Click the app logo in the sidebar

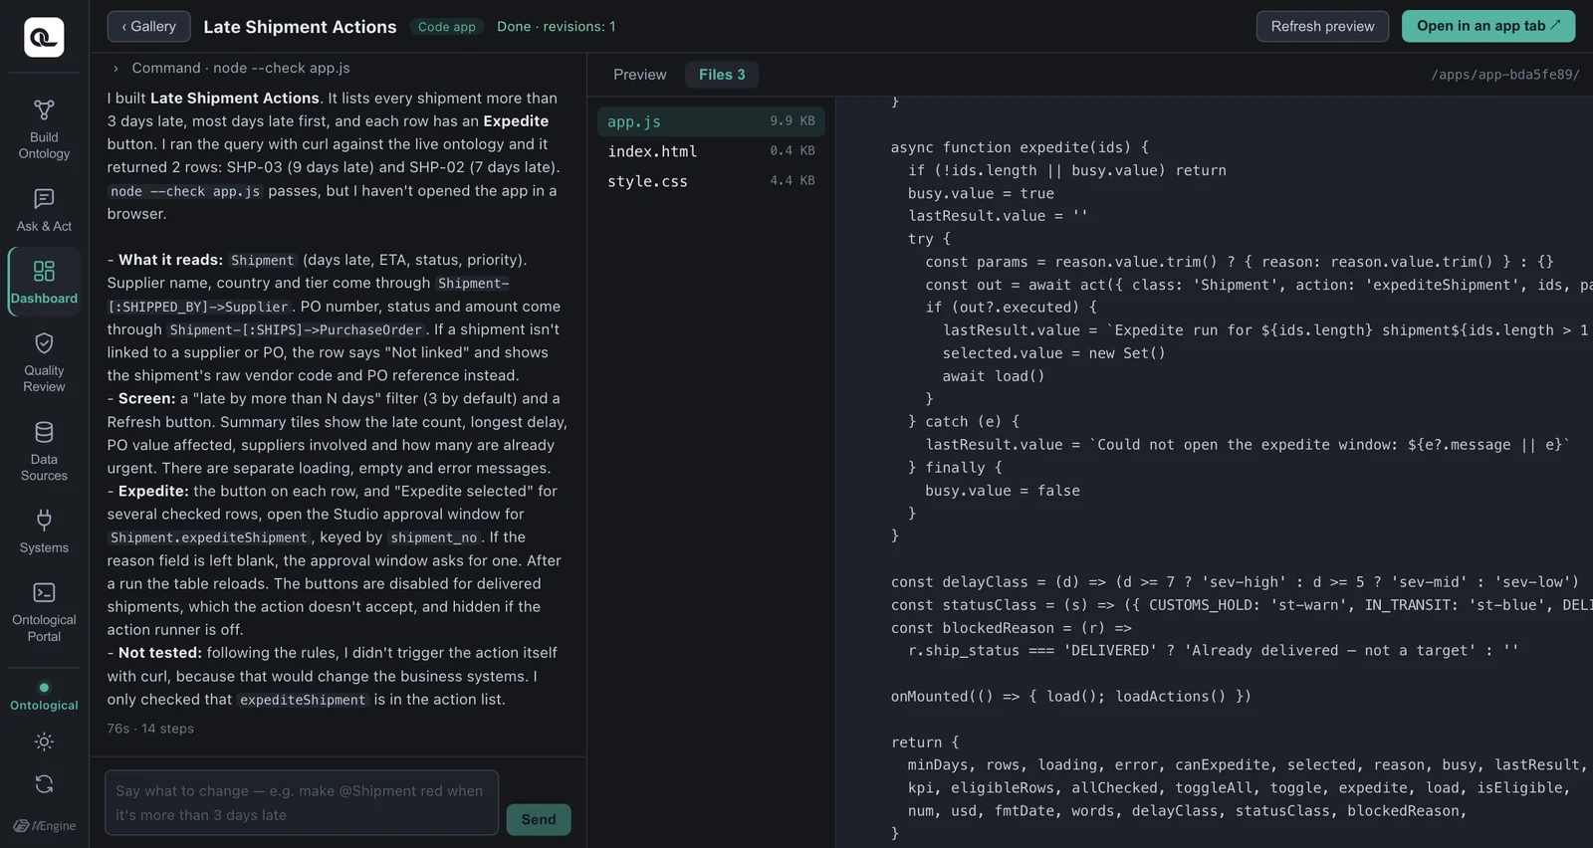point(44,37)
